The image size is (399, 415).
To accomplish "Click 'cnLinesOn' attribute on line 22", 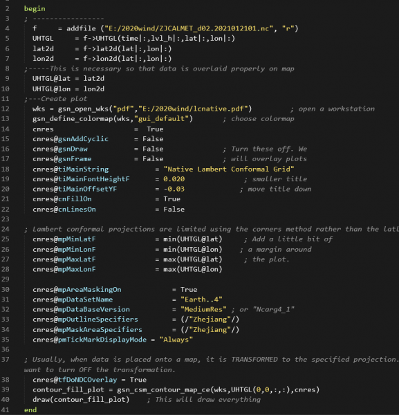I will [77, 210].
